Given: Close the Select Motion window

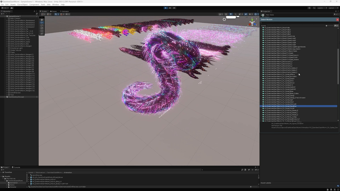Looking at the screenshot, I should pos(337,20).
